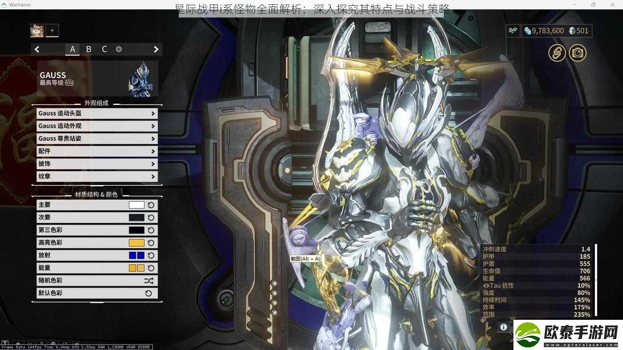Expand the 配件 attachments menu

point(97,151)
